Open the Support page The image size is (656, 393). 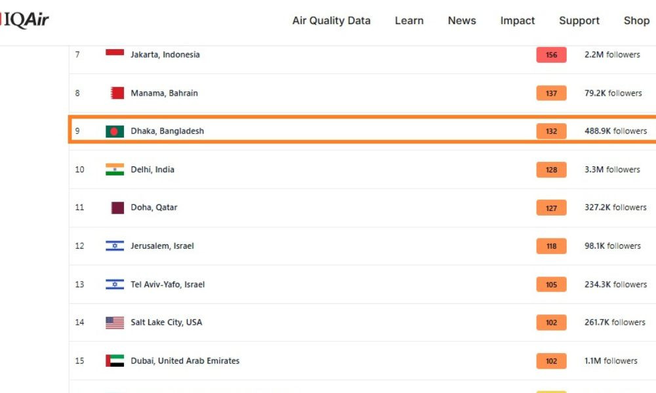(579, 20)
